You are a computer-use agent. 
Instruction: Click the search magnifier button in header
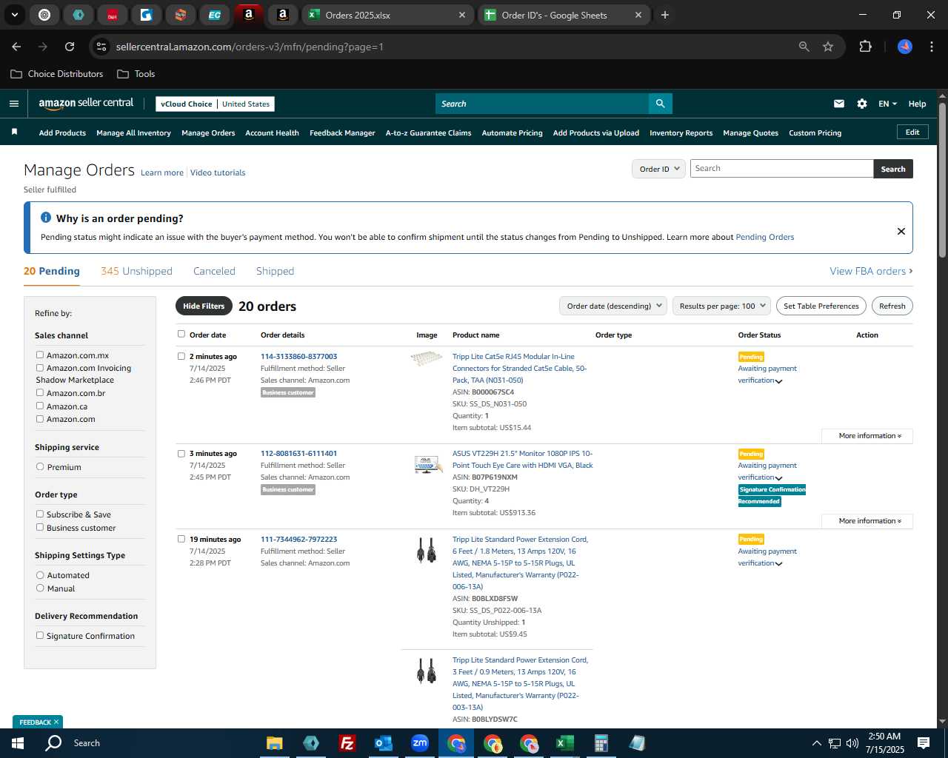tap(660, 104)
